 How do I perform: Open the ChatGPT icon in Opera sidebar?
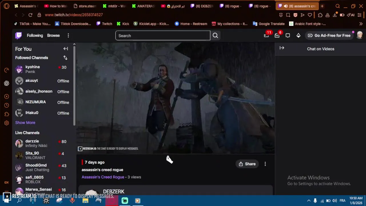[7, 83]
